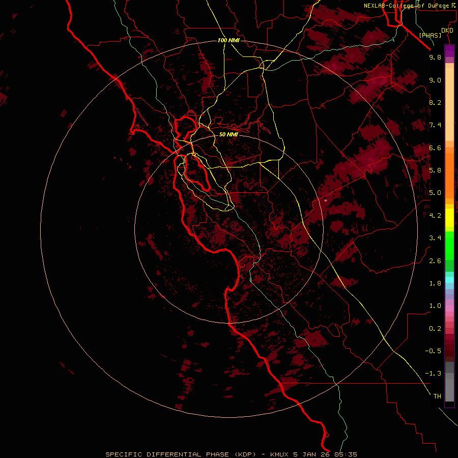Click the "TH" threshold label
This screenshot has height=458, width=458.
[437, 396]
